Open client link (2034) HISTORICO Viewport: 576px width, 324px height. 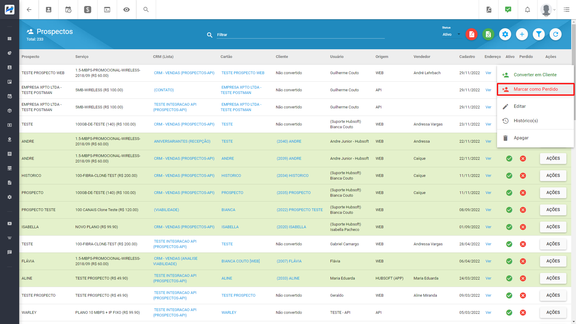tap(292, 176)
